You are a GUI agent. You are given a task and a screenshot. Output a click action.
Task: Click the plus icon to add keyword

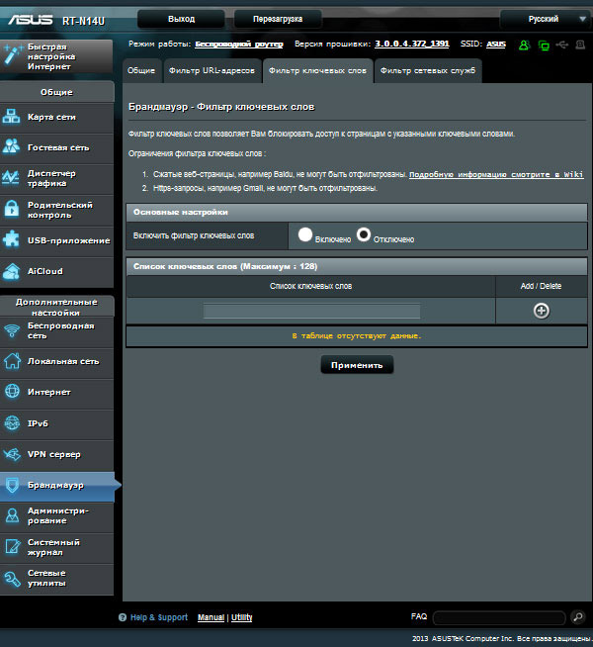541,311
